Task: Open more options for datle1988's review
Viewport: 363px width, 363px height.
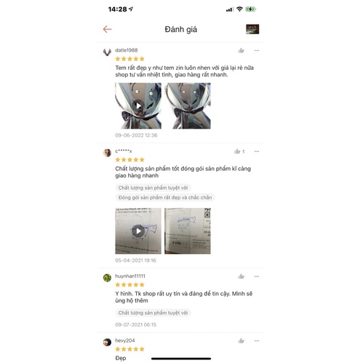Action: [257, 50]
